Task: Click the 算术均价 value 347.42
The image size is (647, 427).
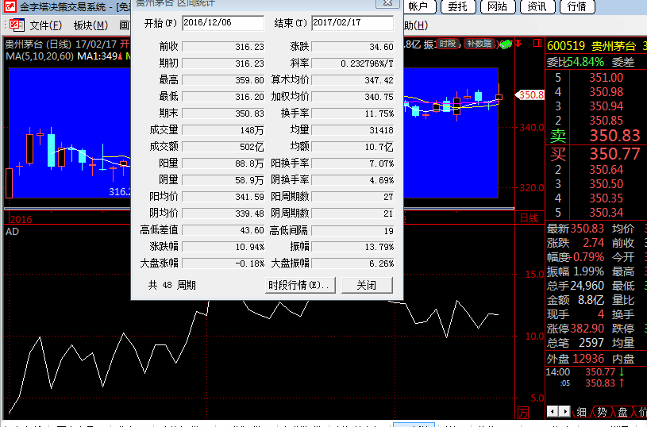Action: (x=352, y=80)
